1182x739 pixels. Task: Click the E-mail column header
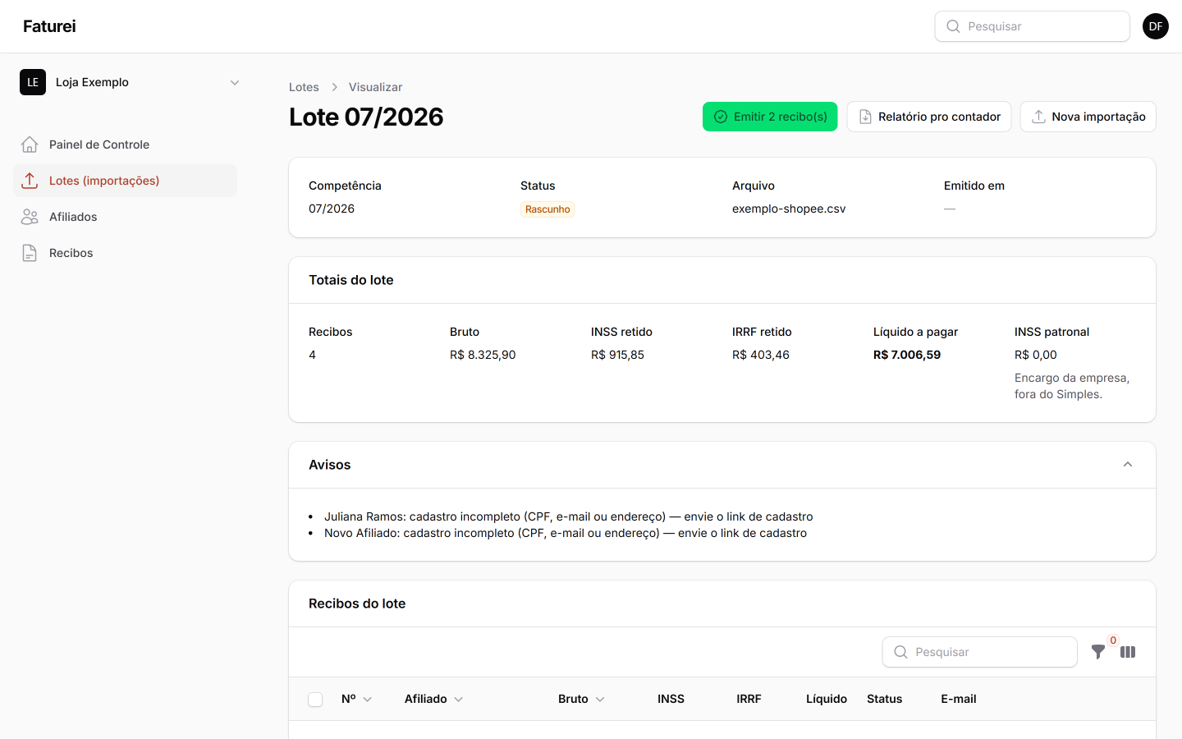coord(959,699)
